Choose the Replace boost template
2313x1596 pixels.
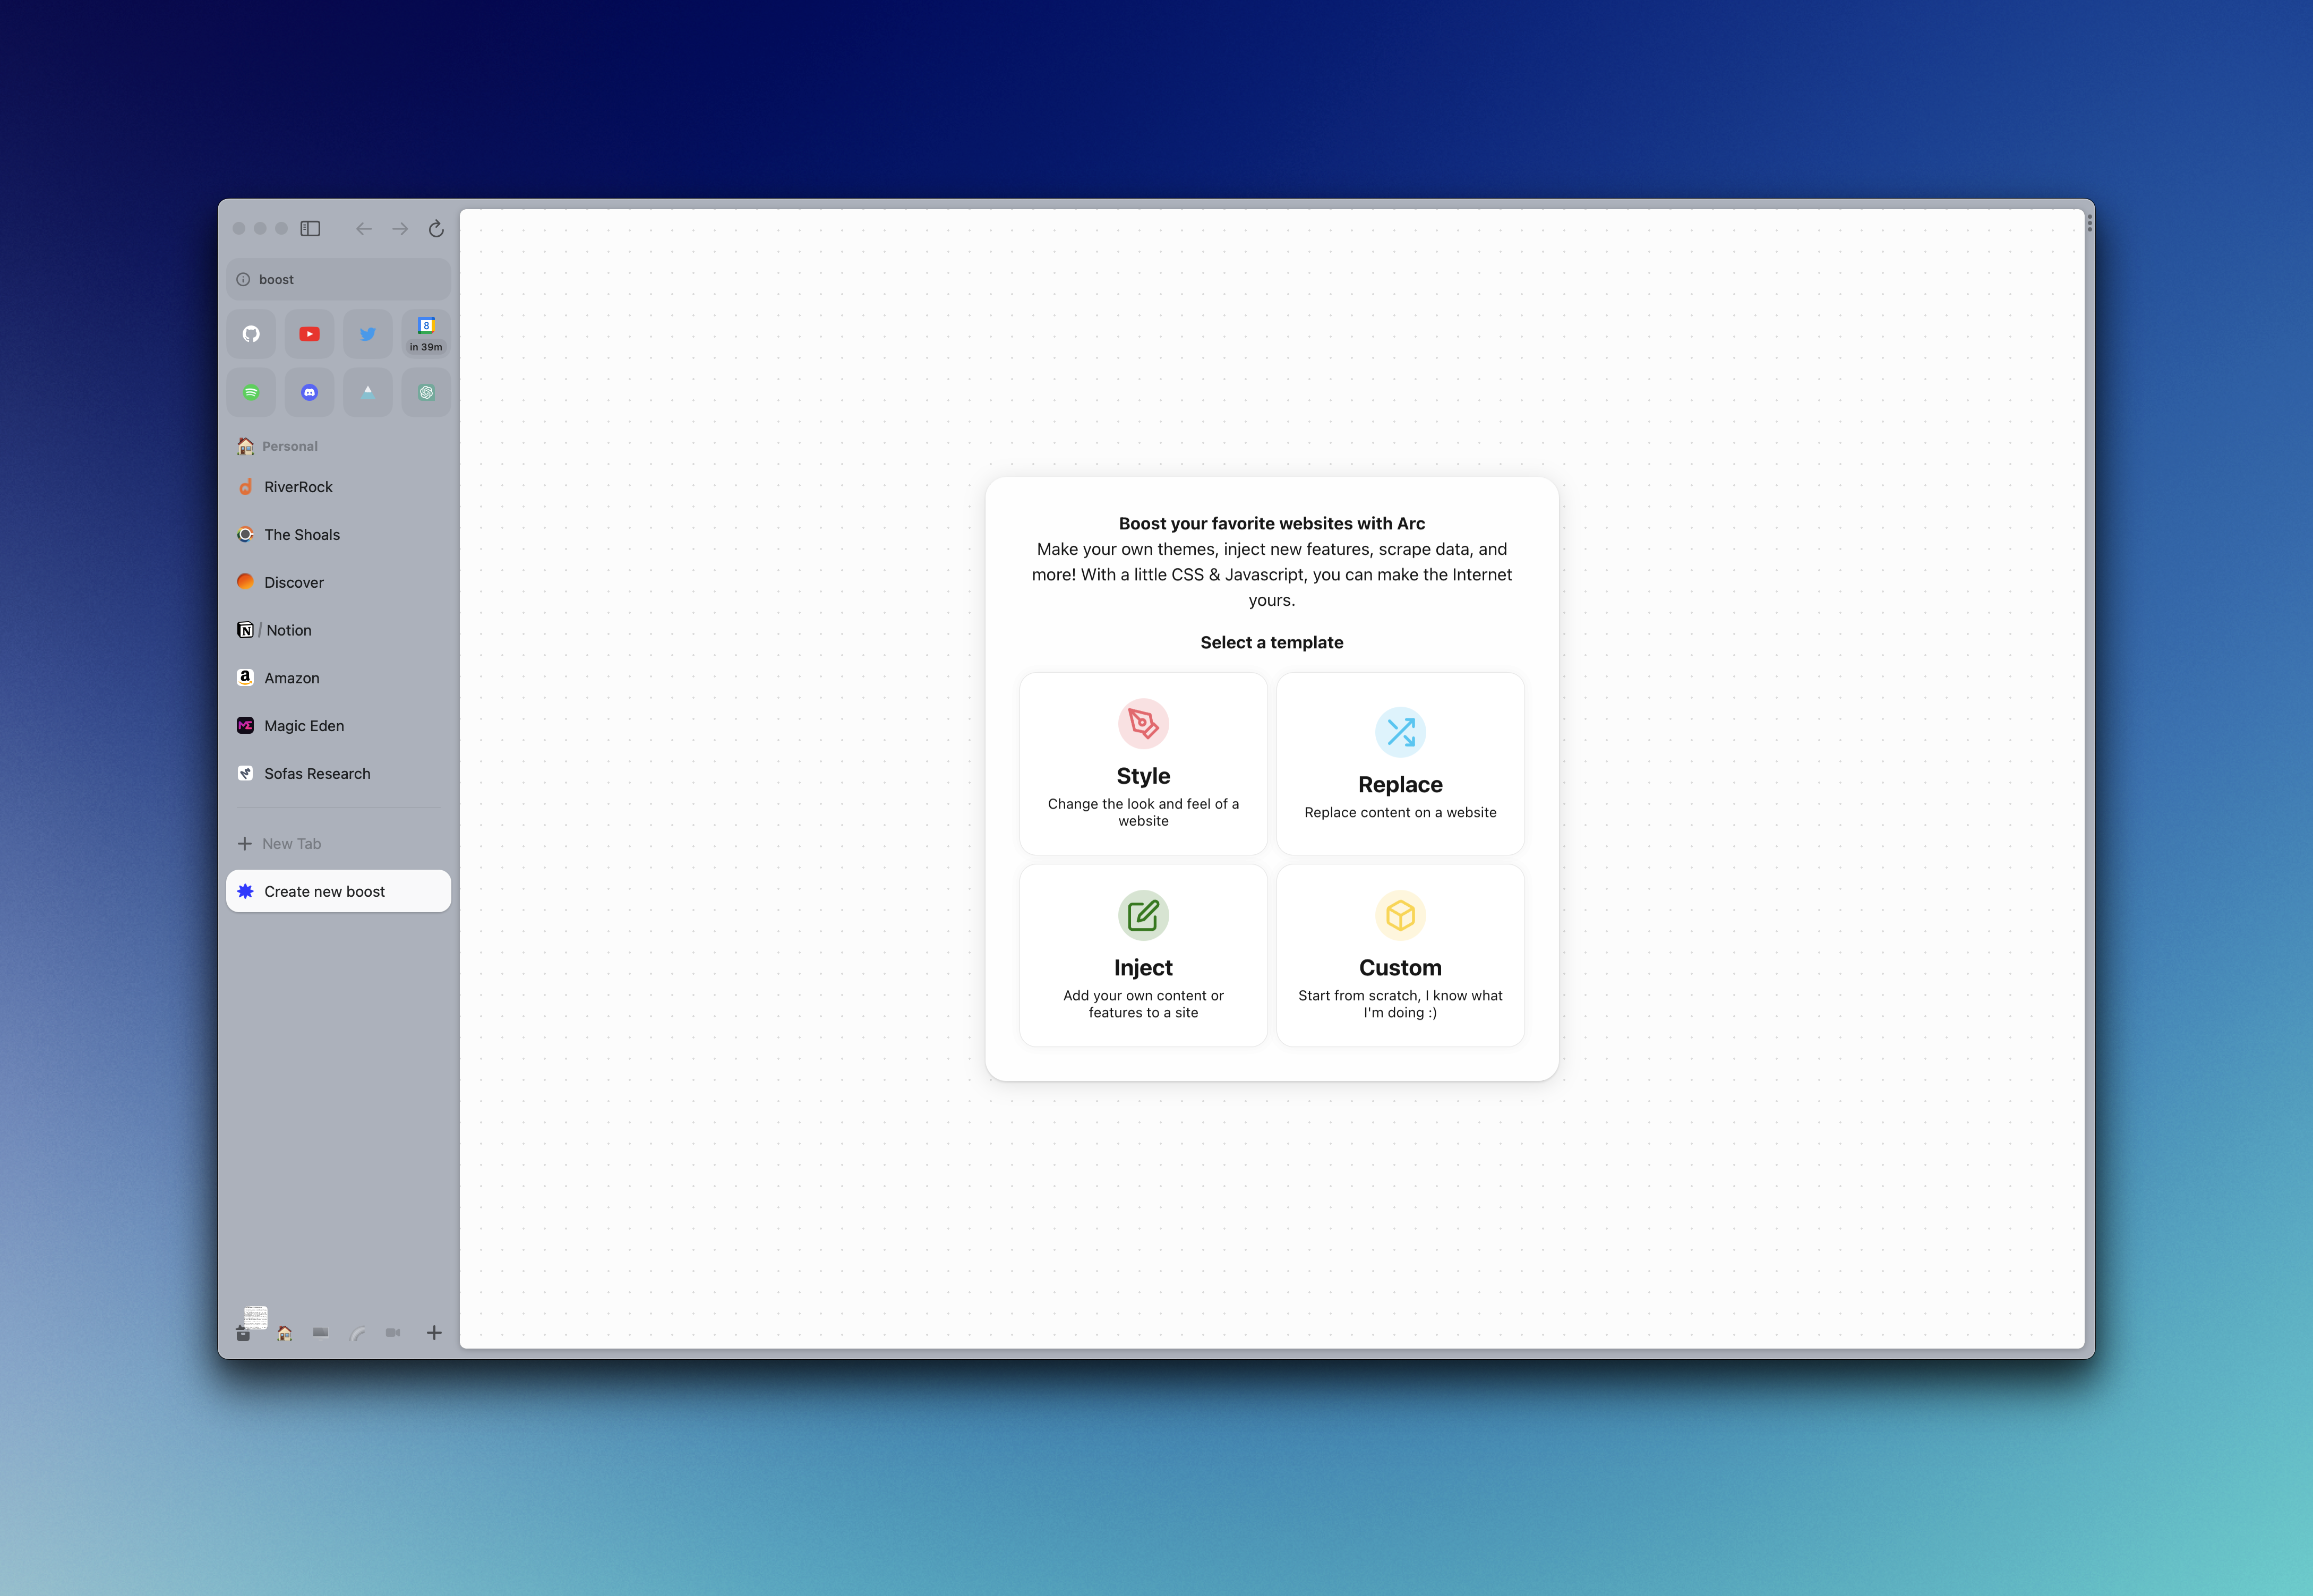pyautogui.click(x=1400, y=764)
